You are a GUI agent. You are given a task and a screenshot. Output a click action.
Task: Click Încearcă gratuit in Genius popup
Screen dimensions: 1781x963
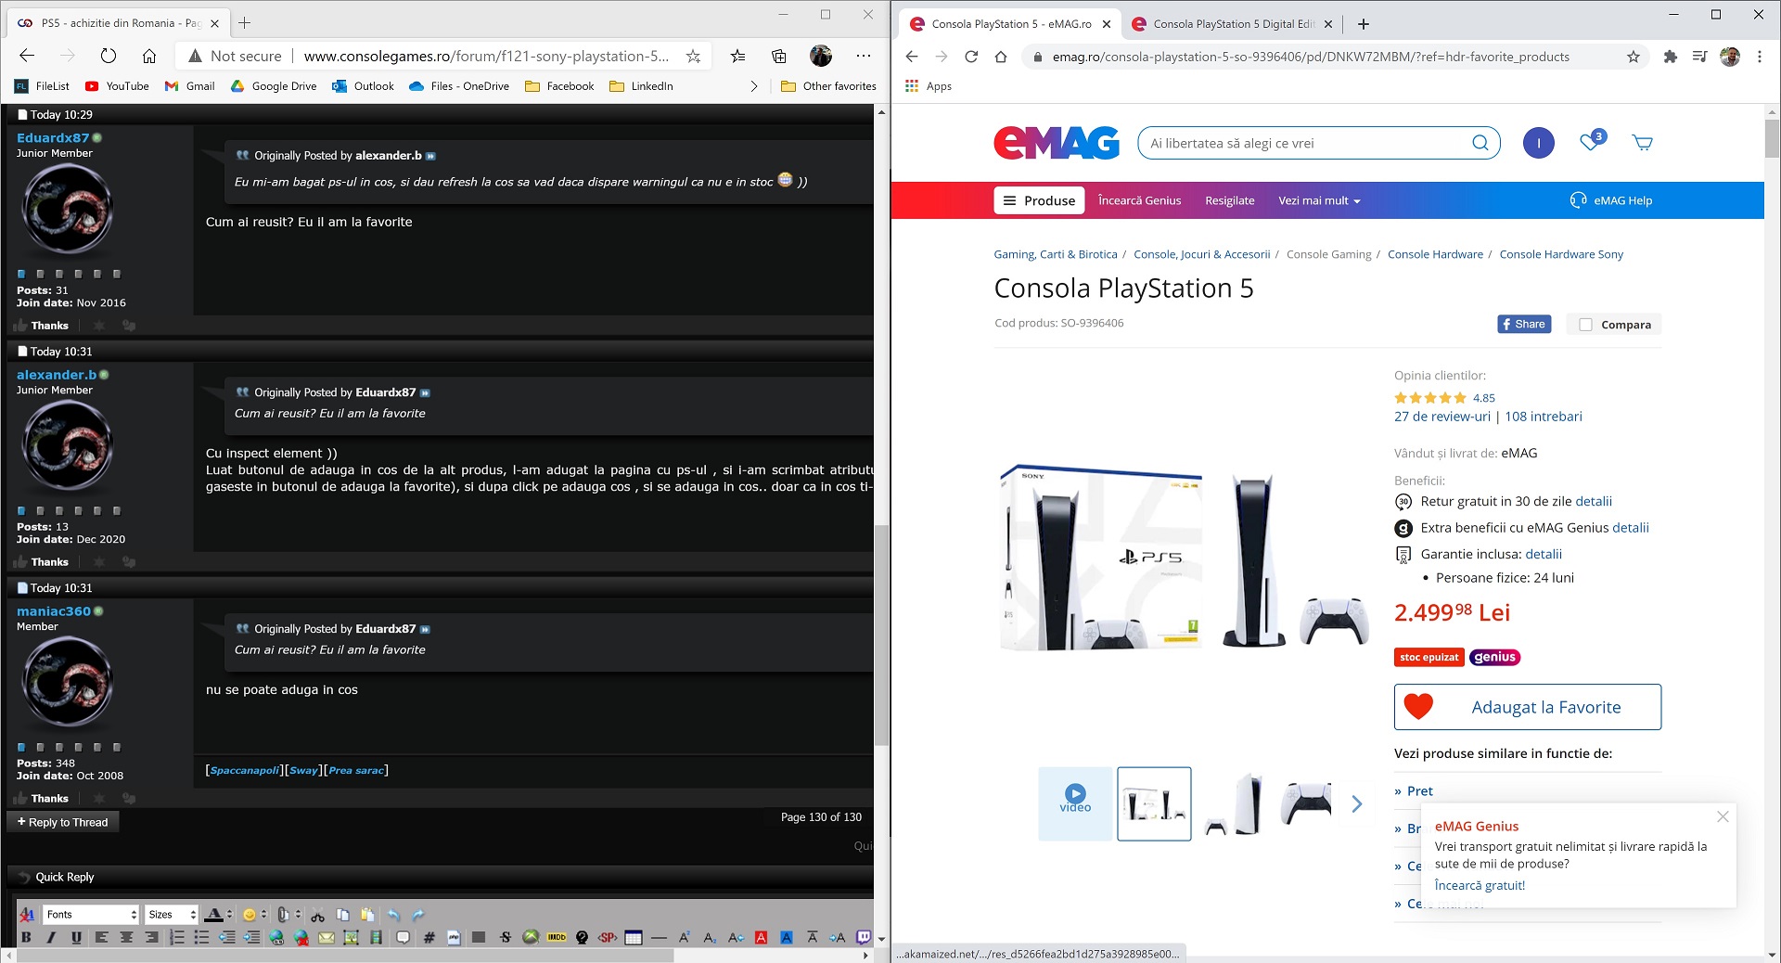coord(1480,885)
